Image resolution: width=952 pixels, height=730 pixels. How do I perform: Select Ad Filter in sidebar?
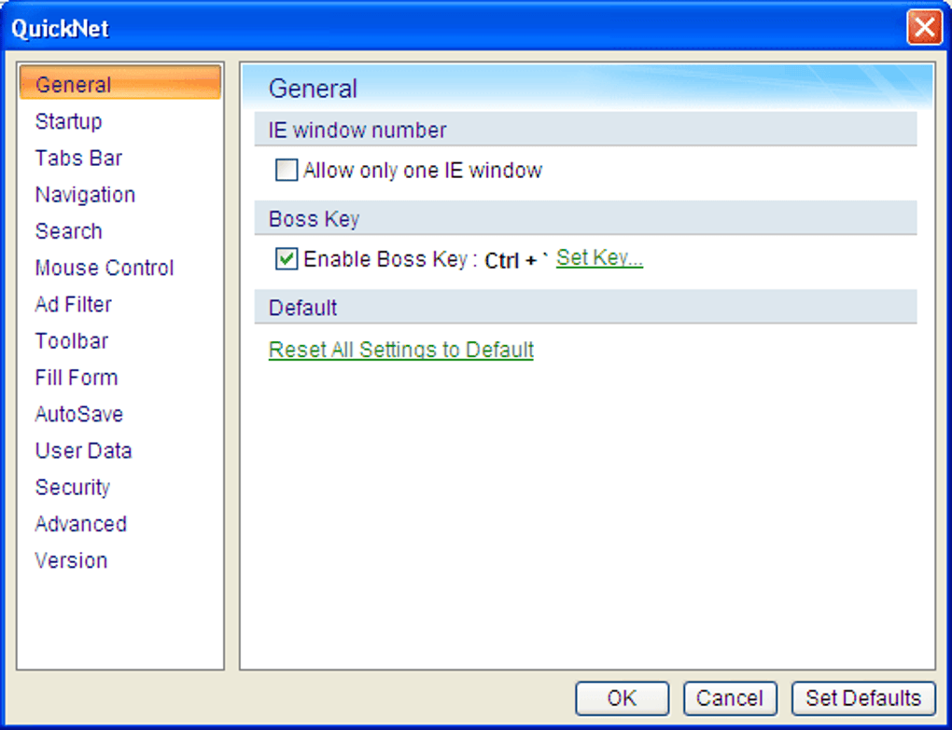(74, 304)
